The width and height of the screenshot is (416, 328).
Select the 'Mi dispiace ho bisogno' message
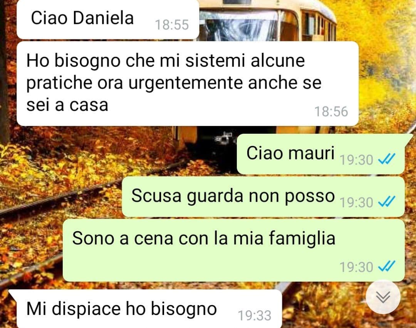coord(146,309)
